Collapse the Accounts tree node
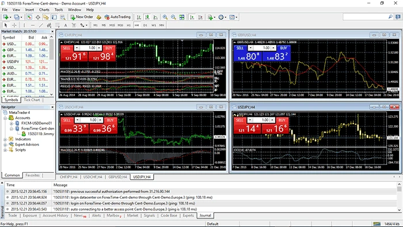Viewport: 403px width, 227px height. tap(5, 118)
